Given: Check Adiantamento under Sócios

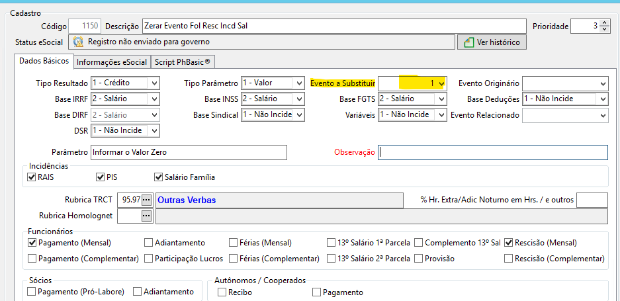Looking at the screenshot, I should 137,292.
